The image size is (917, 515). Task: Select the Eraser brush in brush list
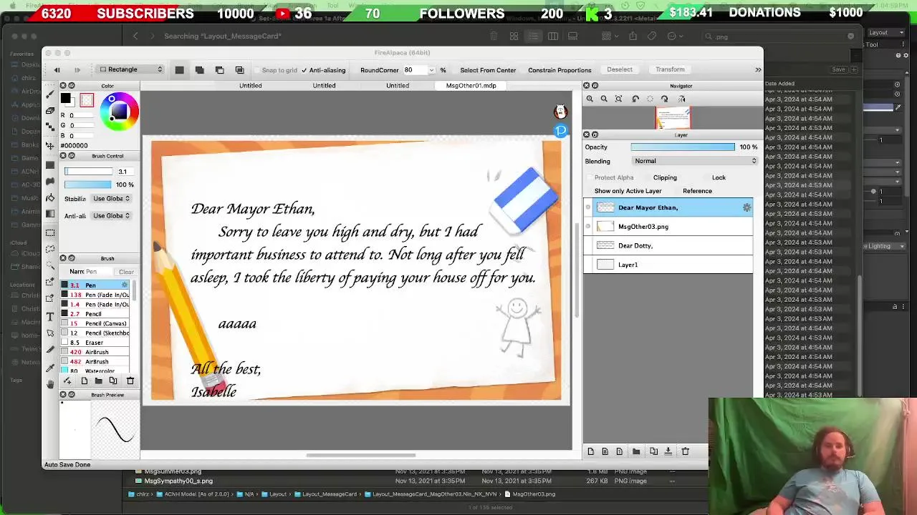click(95, 343)
